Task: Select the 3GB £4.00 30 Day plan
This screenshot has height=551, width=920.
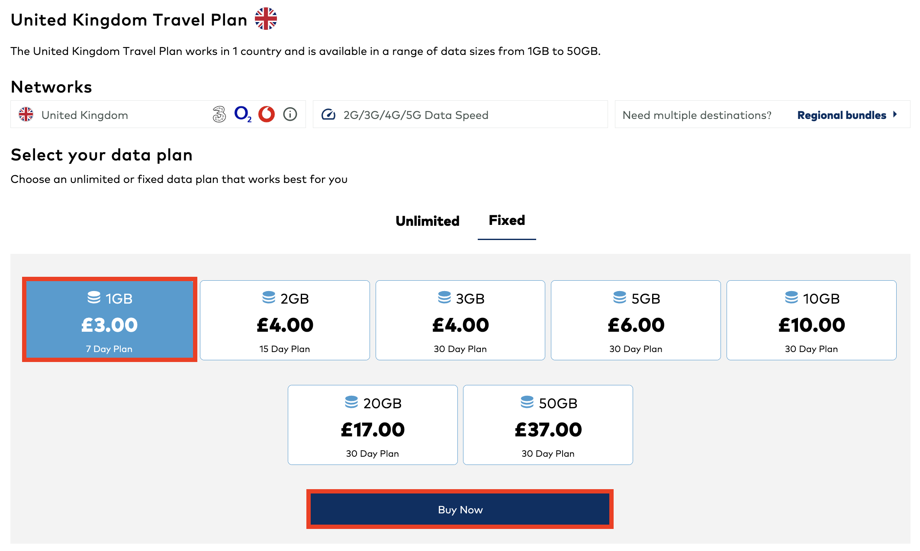Action: [x=460, y=320]
